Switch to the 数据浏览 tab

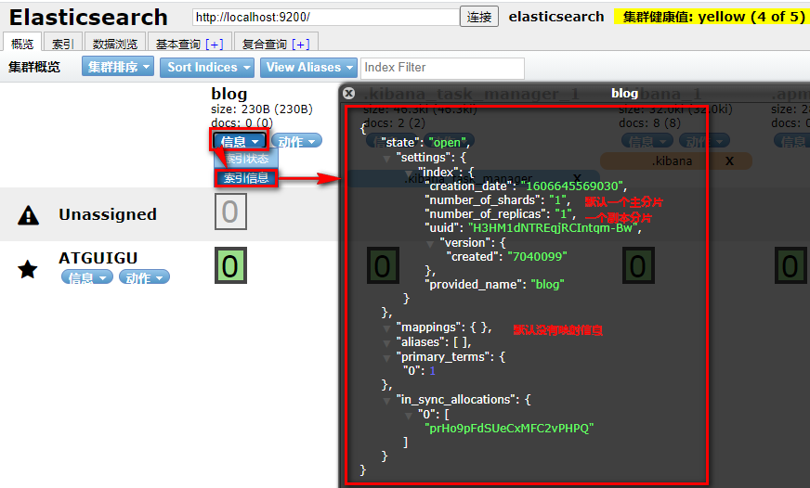tap(115, 44)
